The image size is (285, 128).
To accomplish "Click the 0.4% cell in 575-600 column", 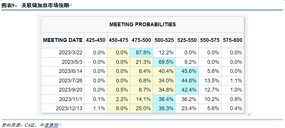I will (x=233, y=108).
